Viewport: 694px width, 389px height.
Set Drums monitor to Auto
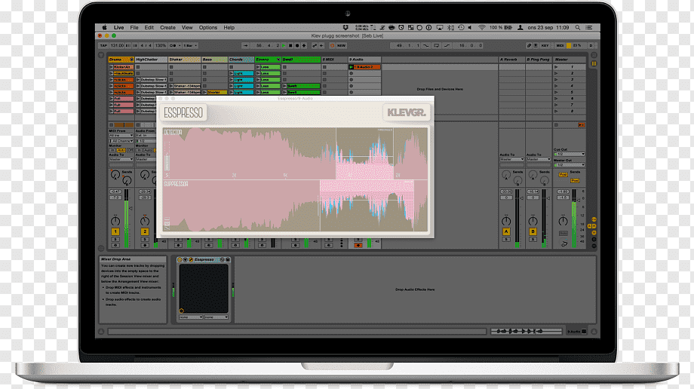121,151
